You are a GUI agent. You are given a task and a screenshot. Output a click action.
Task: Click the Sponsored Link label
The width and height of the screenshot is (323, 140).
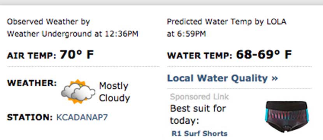tap(199, 96)
